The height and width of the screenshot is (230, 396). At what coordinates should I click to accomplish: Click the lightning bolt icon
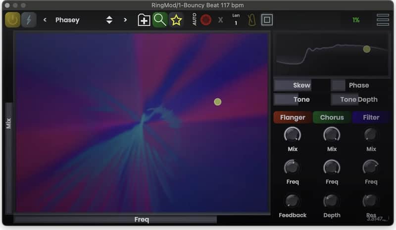tap(29, 20)
